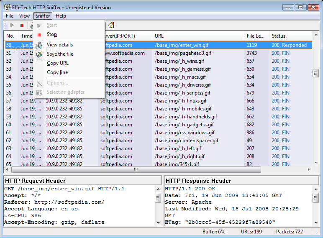
Task: Sort by the Status column header
Action: tap(291, 36)
